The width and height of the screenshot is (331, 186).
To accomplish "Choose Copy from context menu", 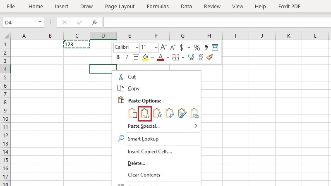I will click(x=156, y=88).
